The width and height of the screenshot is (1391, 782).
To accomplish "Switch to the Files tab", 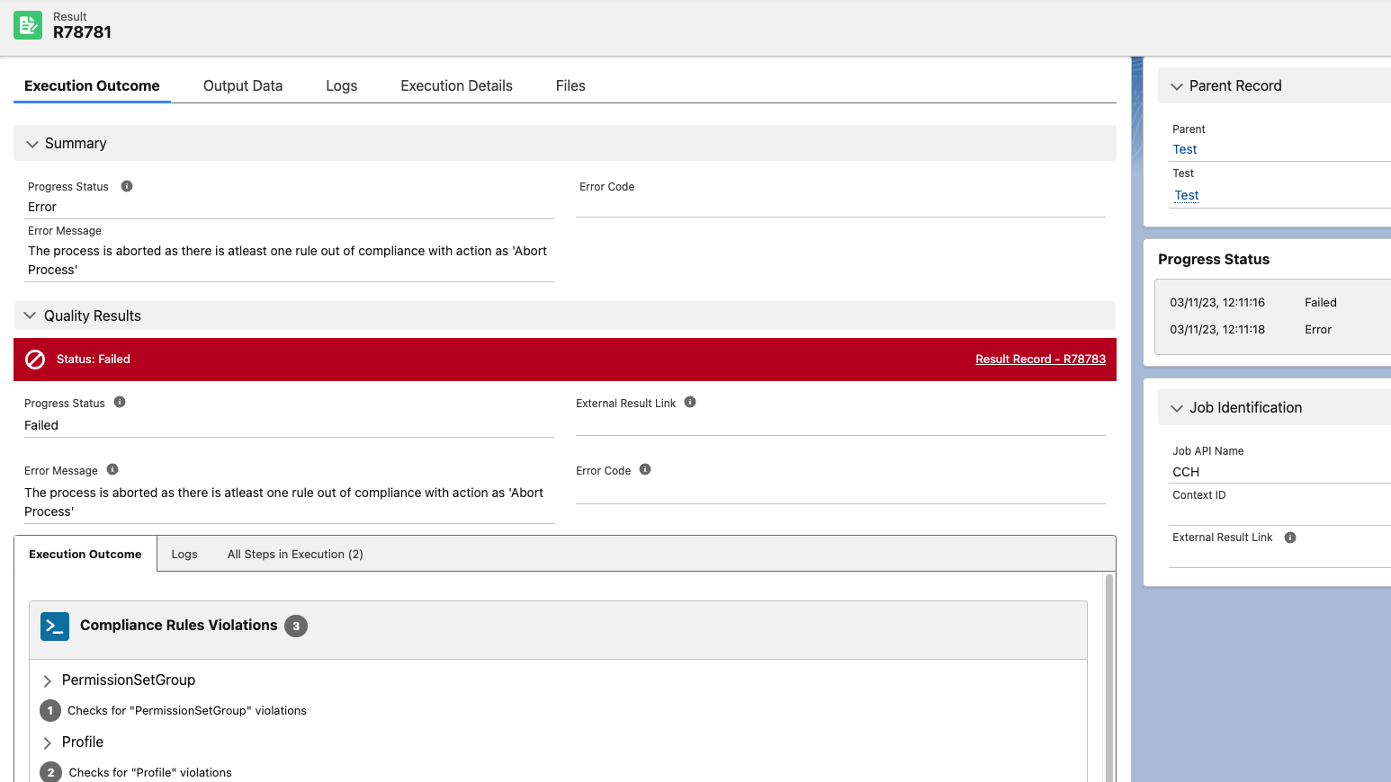I will coord(570,85).
